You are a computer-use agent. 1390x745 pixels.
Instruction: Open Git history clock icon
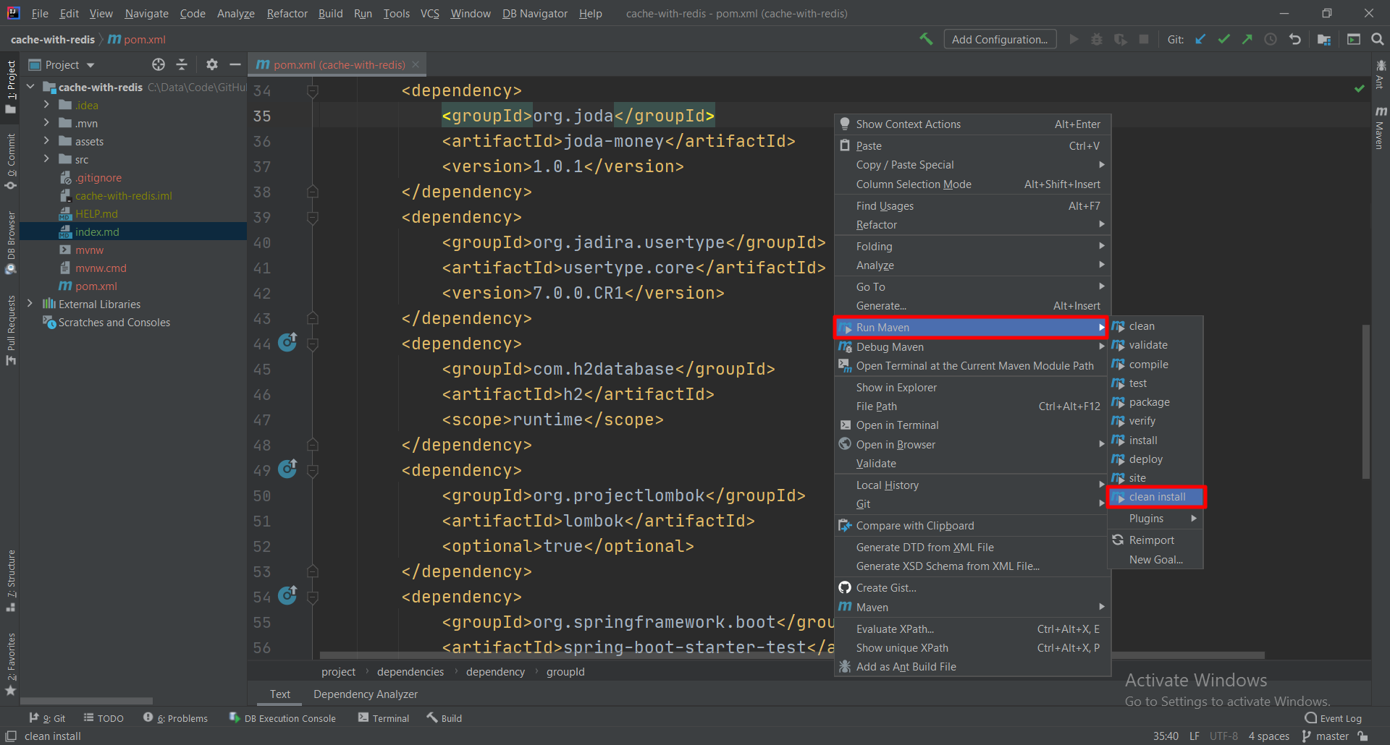(x=1271, y=39)
